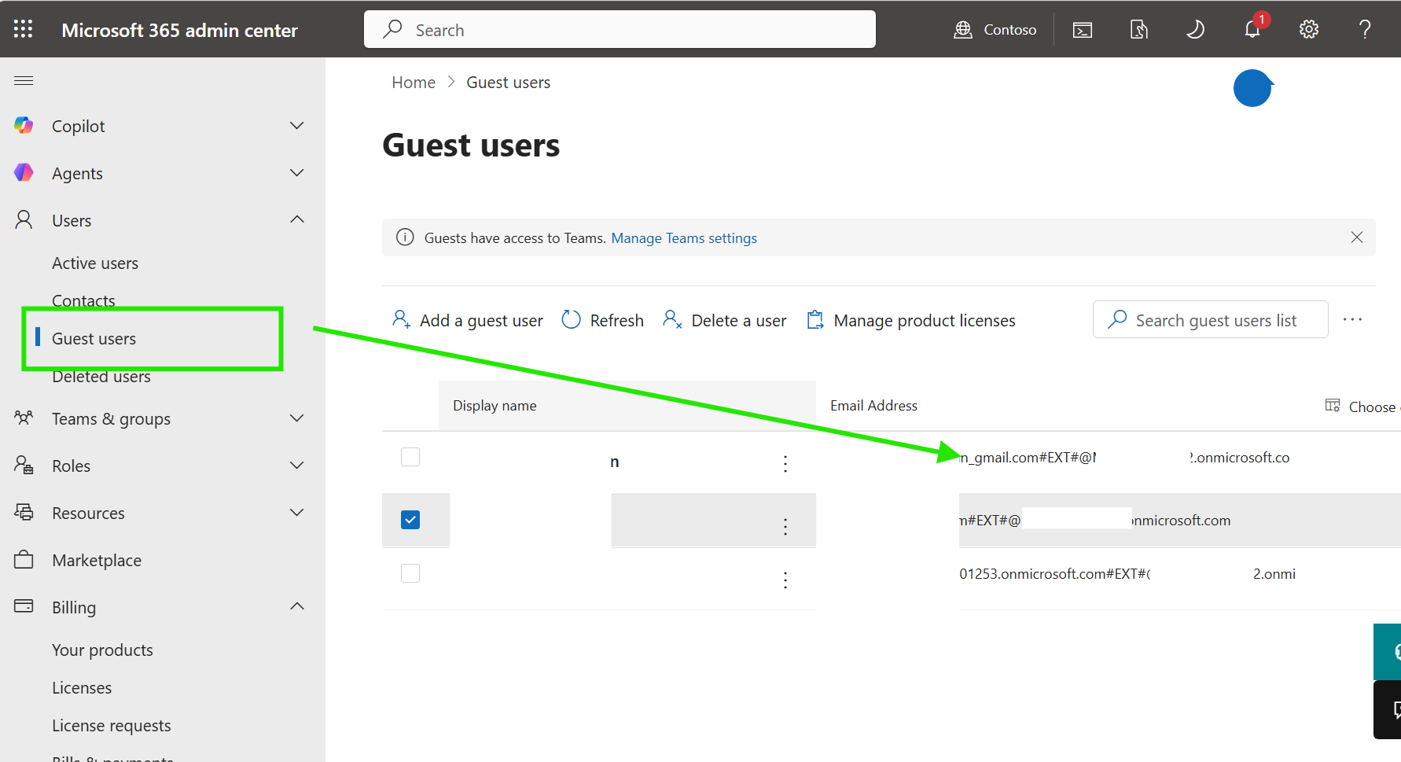This screenshot has height=762, width=1401.
Task: Select the gmail.com guest user checkbox
Action: (410, 457)
